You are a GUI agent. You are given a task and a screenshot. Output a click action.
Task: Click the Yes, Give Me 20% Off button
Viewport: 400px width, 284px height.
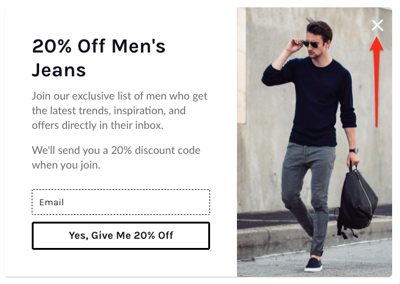coord(121,236)
